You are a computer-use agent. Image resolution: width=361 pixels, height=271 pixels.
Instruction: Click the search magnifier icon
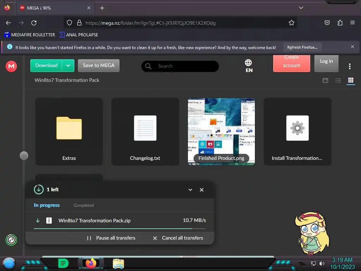click(x=148, y=66)
